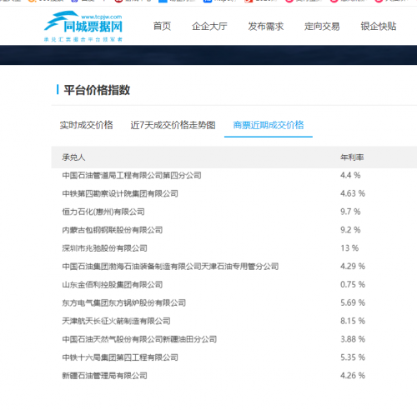The width and height of the screenshot is (417, 410).
Task: Click the 3.88 % rate value
Action: pos(353,339)
